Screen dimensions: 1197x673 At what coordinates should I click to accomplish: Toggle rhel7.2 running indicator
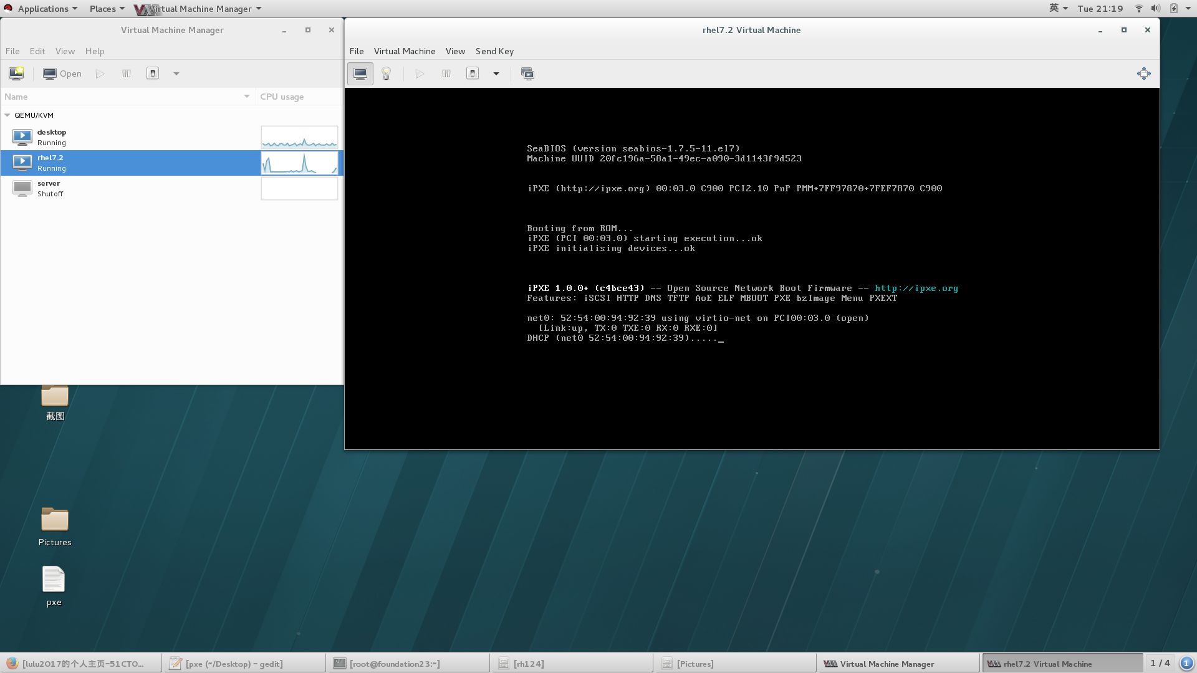pos(21,163)
